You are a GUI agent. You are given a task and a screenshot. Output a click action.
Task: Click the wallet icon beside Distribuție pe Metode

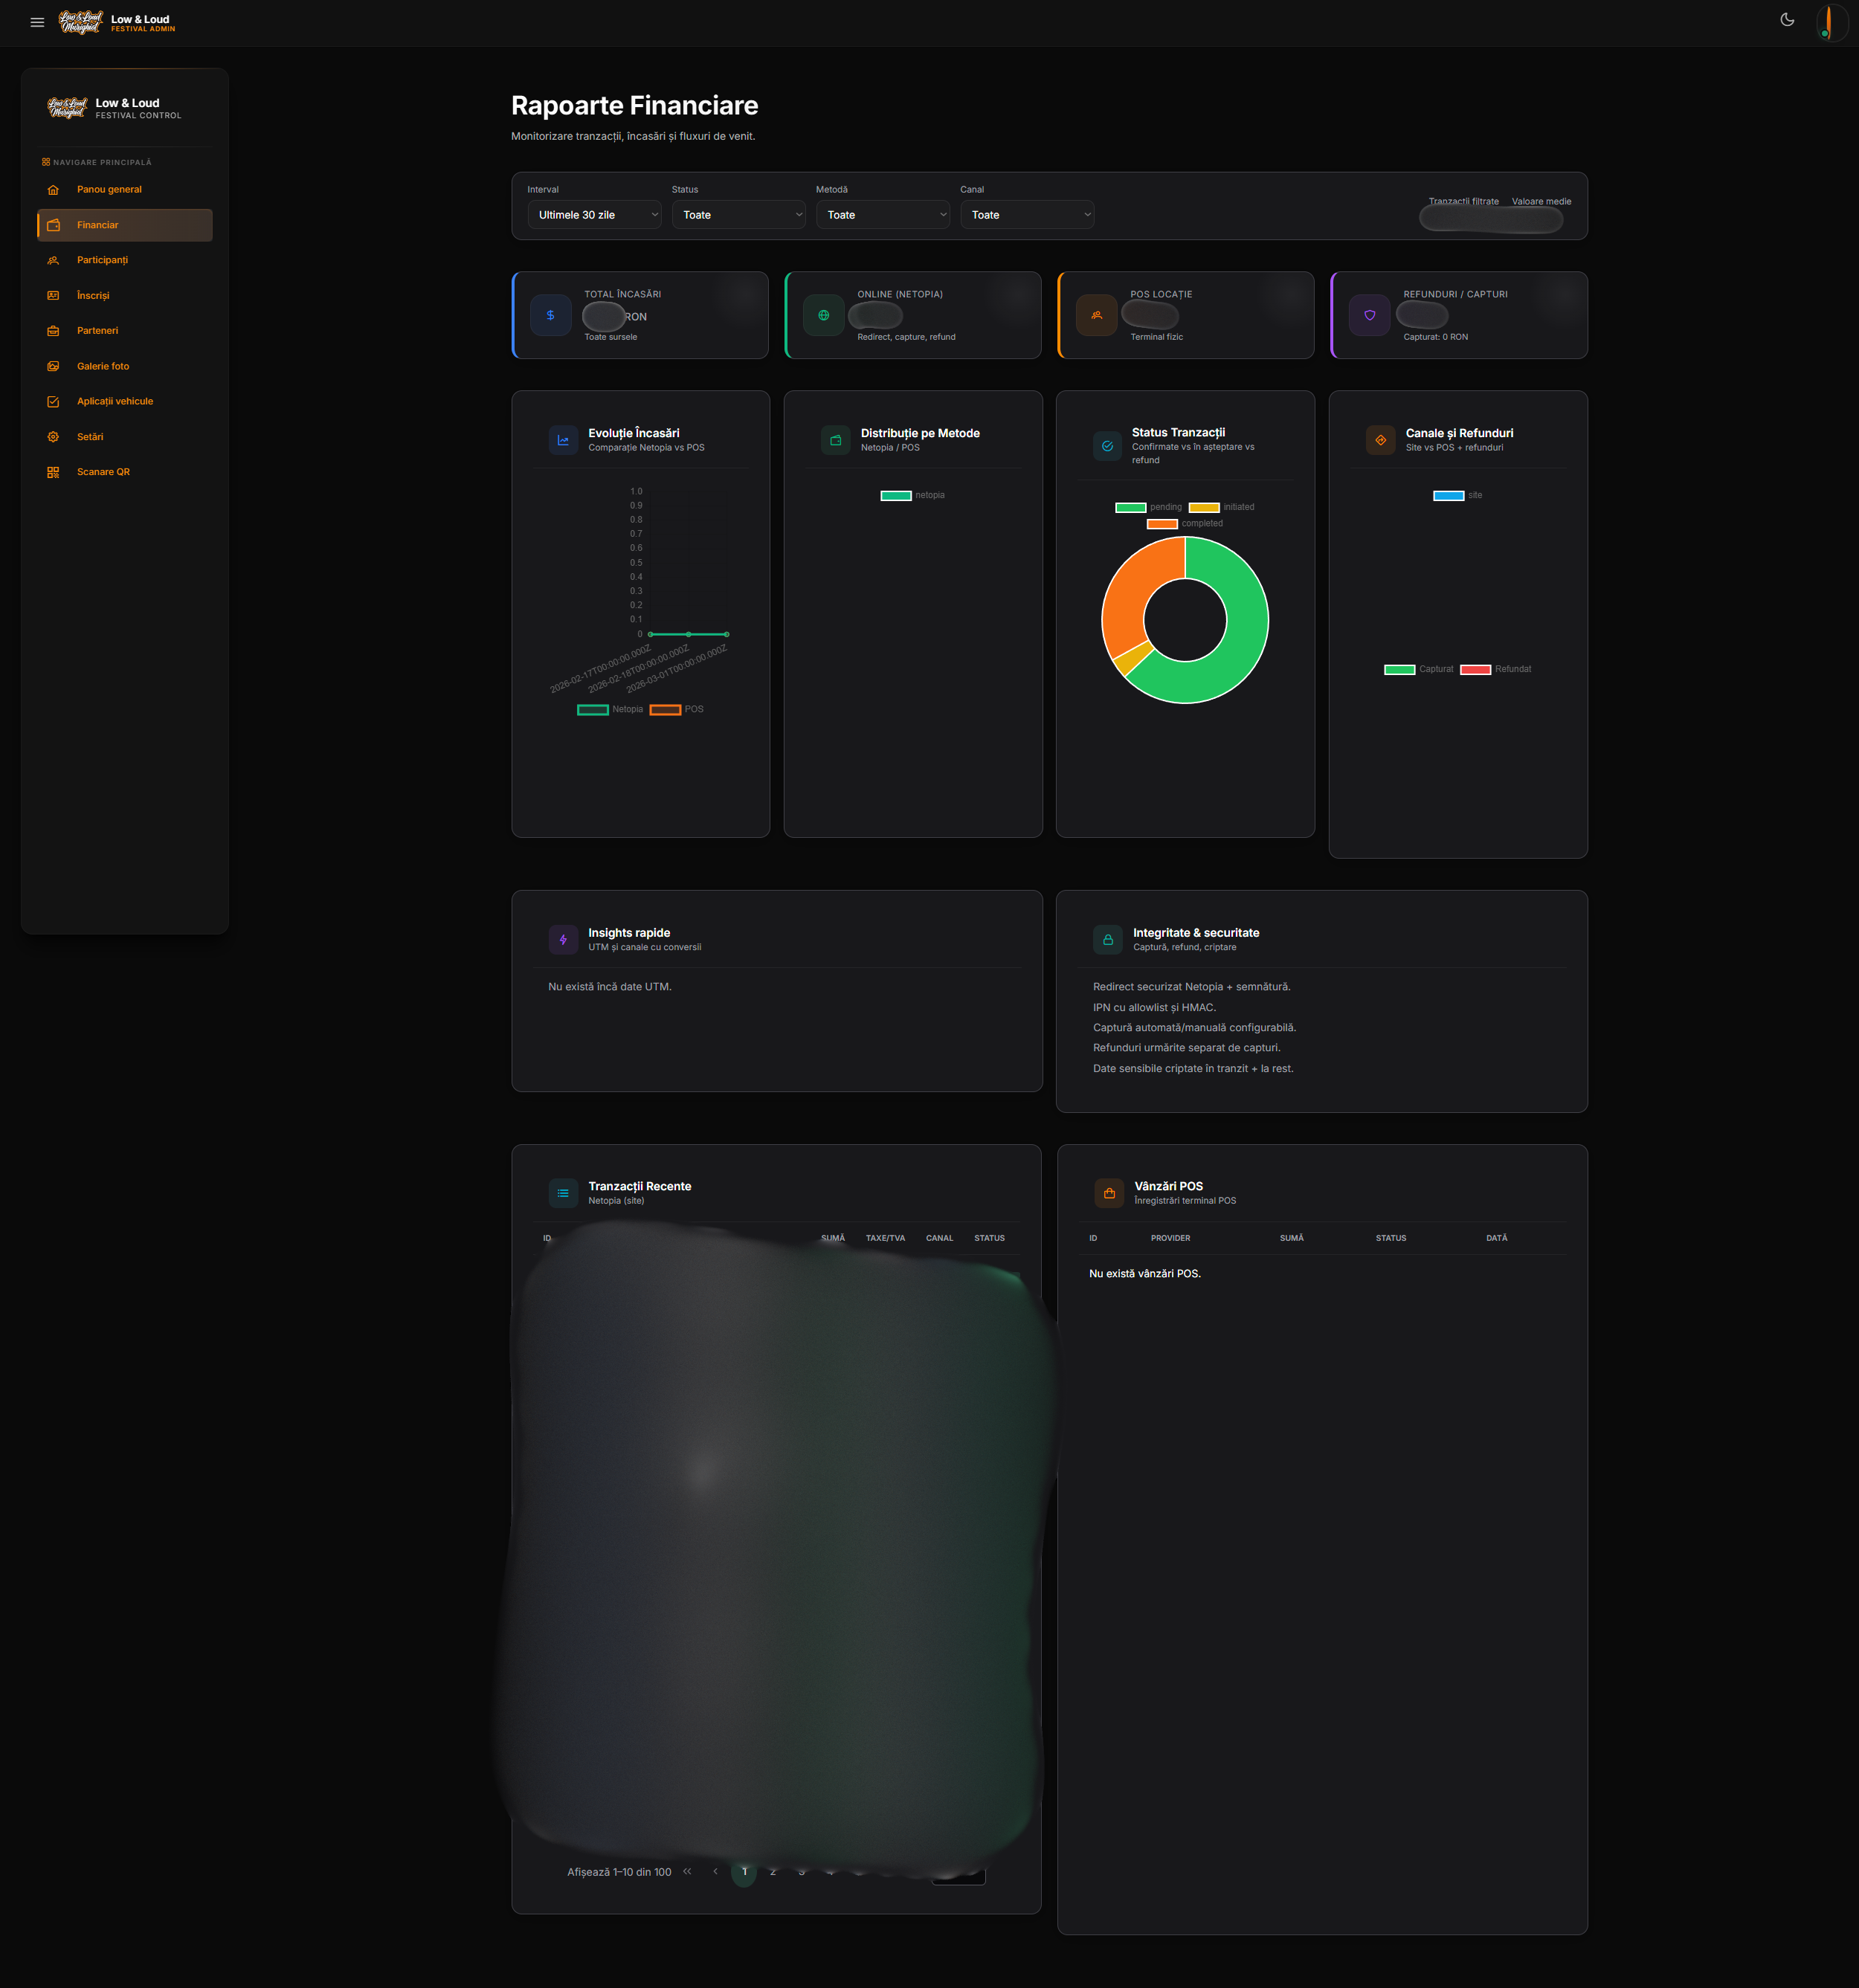click(x=836, y=440)
